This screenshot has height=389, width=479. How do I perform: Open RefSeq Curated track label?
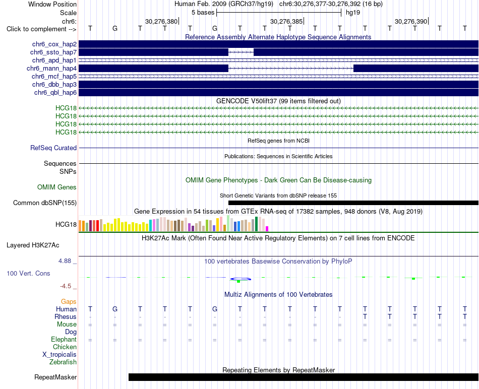click(x=53, y=148)
